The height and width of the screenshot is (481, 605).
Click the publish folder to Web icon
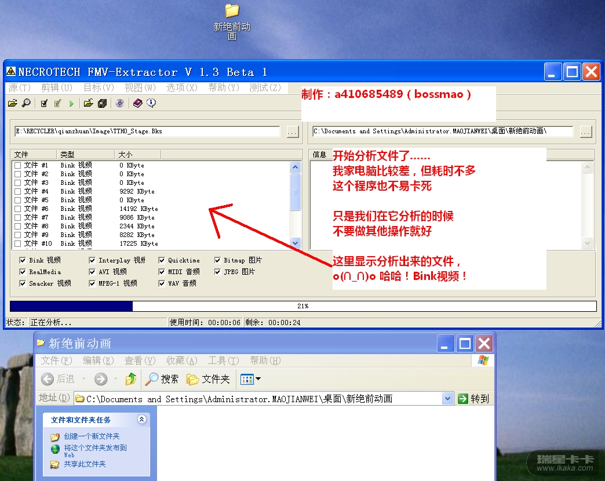point(55,449)
